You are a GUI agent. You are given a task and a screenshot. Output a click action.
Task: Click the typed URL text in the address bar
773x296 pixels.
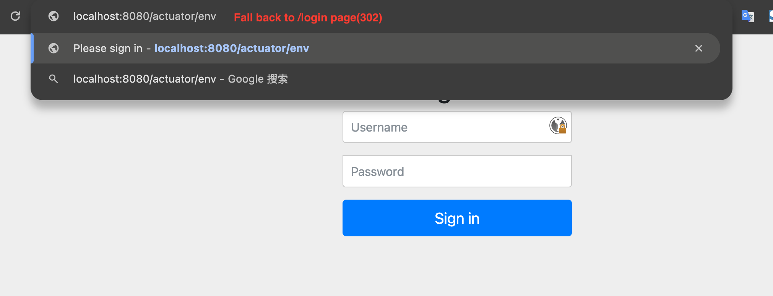(145, 16)
